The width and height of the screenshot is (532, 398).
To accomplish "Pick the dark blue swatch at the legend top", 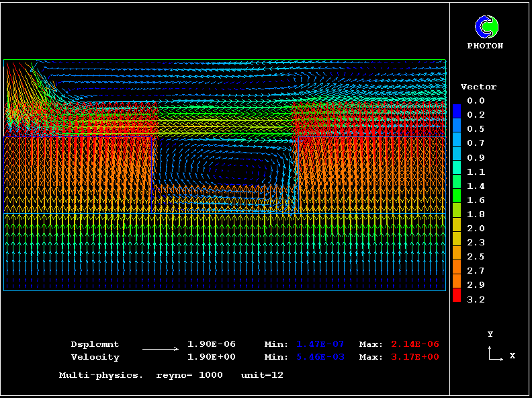I will click(457, 108).
